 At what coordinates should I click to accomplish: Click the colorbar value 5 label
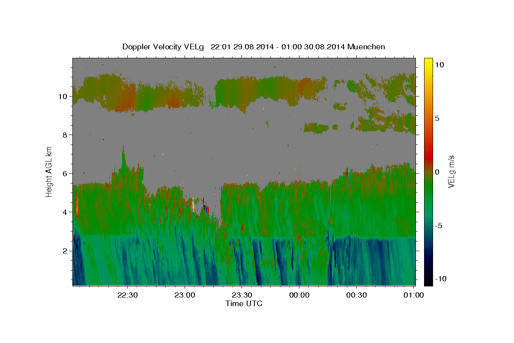coord(437,118)
